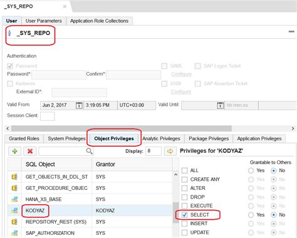Click the Configure link under X509

181,92
